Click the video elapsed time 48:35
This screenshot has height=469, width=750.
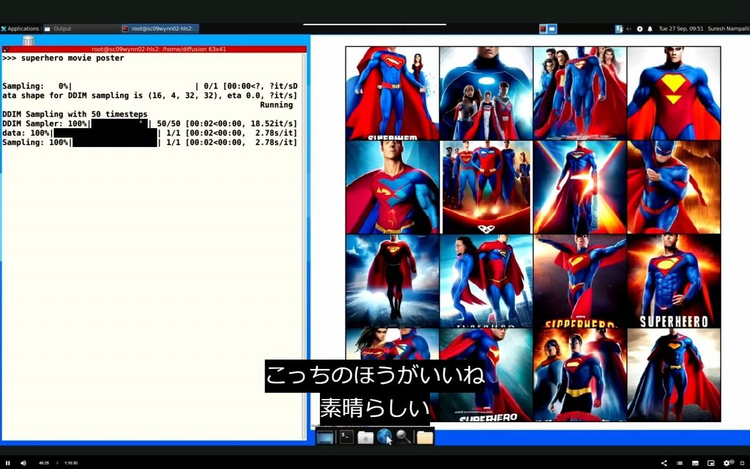44,463
